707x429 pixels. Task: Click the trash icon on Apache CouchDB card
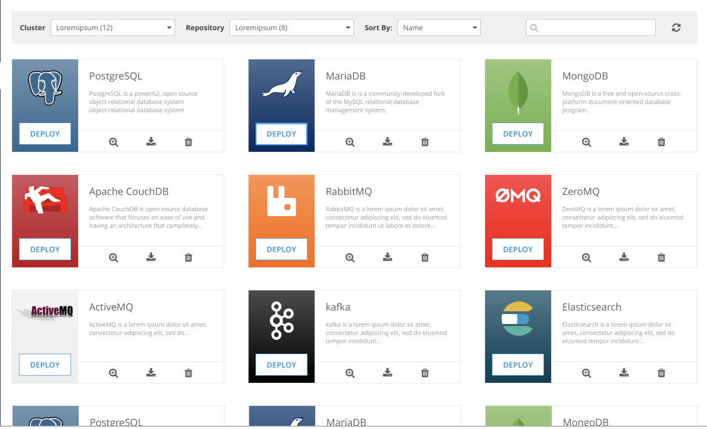pos(188,257)
